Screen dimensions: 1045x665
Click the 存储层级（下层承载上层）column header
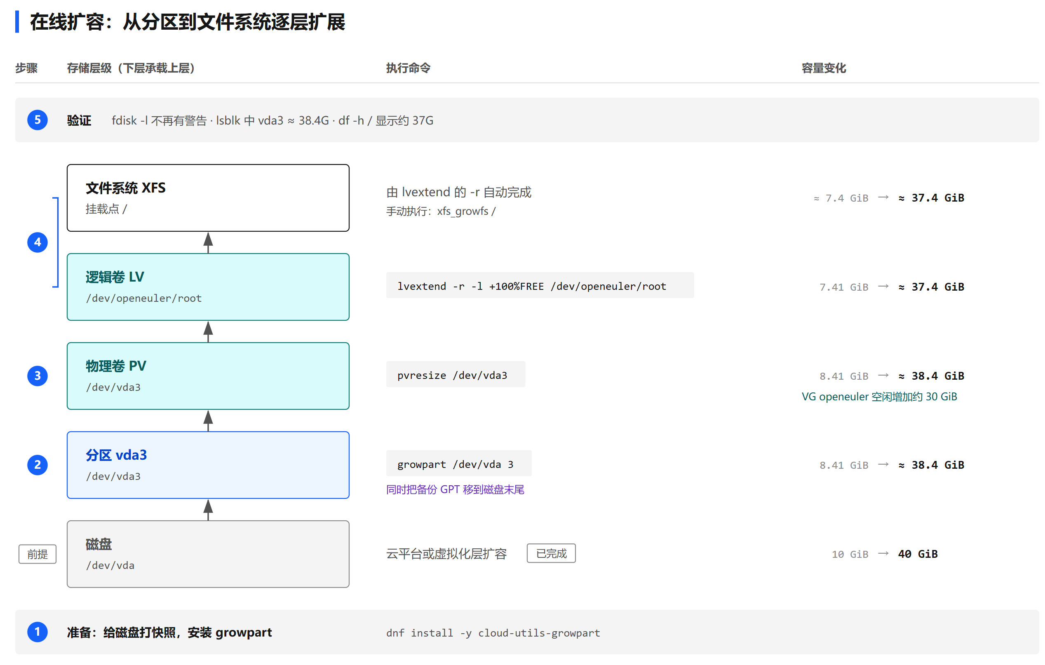tap(131, 68)
